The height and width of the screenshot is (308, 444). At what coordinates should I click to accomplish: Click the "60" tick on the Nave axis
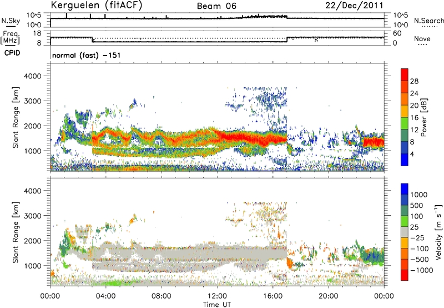[x=397, y=33]
